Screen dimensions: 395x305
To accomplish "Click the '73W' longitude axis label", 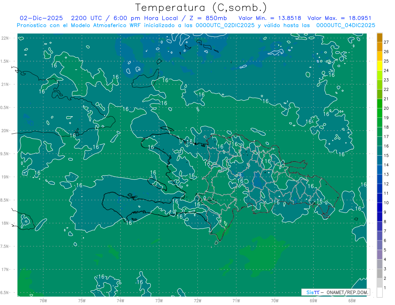I will point(159,300).
